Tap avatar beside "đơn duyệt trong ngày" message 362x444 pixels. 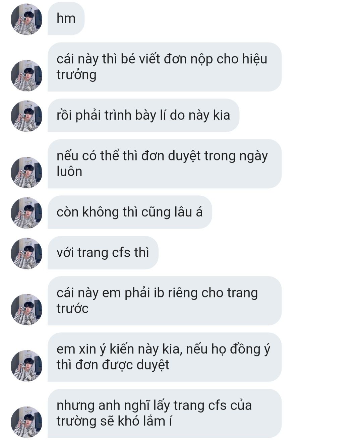pyautogui.click(x=26, y=172)
